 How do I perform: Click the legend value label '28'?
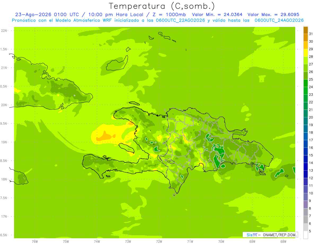[311, 57]
